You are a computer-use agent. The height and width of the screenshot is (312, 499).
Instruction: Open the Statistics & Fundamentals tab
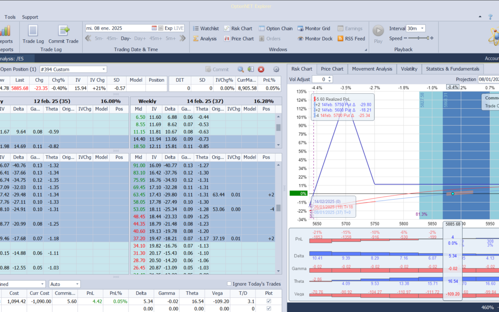click(x=453, y=69)
